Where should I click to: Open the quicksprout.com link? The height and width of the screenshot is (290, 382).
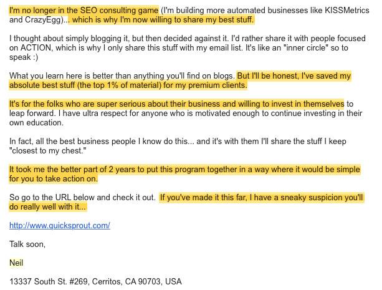pyautogui.click(x=60, y=225)
